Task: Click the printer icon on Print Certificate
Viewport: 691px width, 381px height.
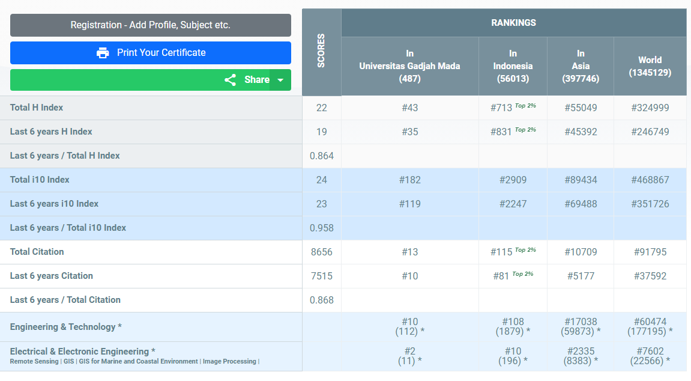Action: [x=103, y=53]
